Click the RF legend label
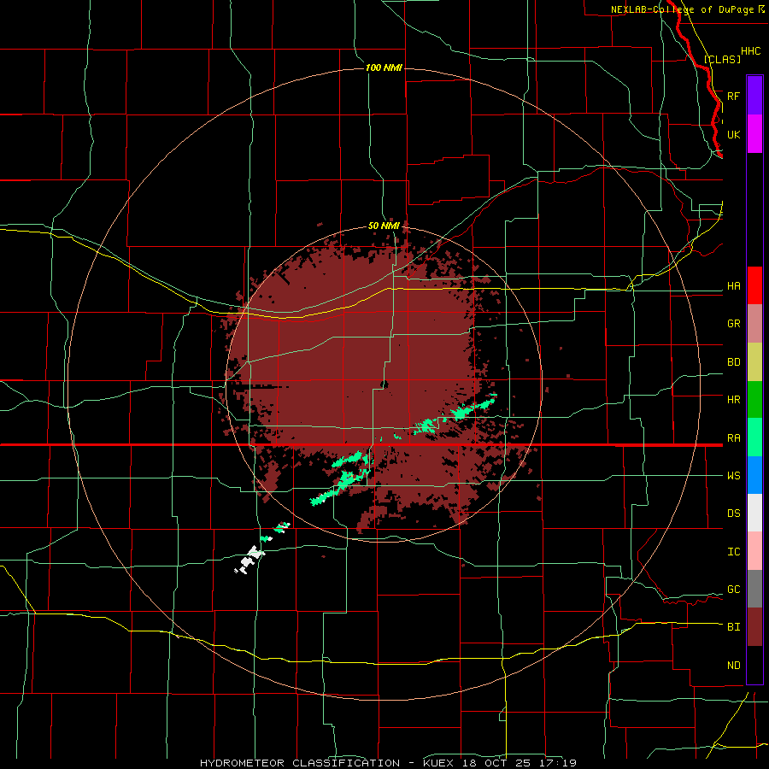Image resolution: width=769 pixels, height=769 pixels. tap(733, 96)
